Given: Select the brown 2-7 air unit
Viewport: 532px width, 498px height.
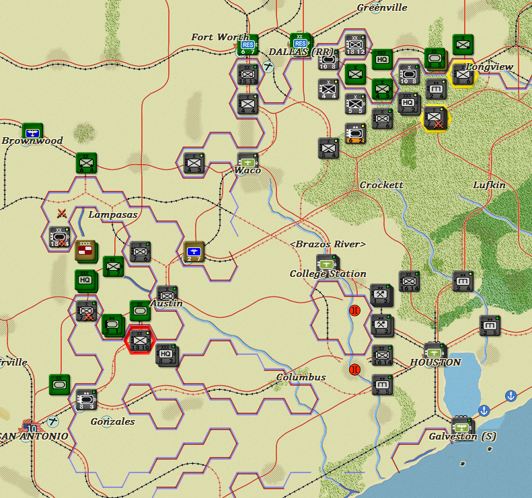Looking at the screenshot, I should click(194, 251).
